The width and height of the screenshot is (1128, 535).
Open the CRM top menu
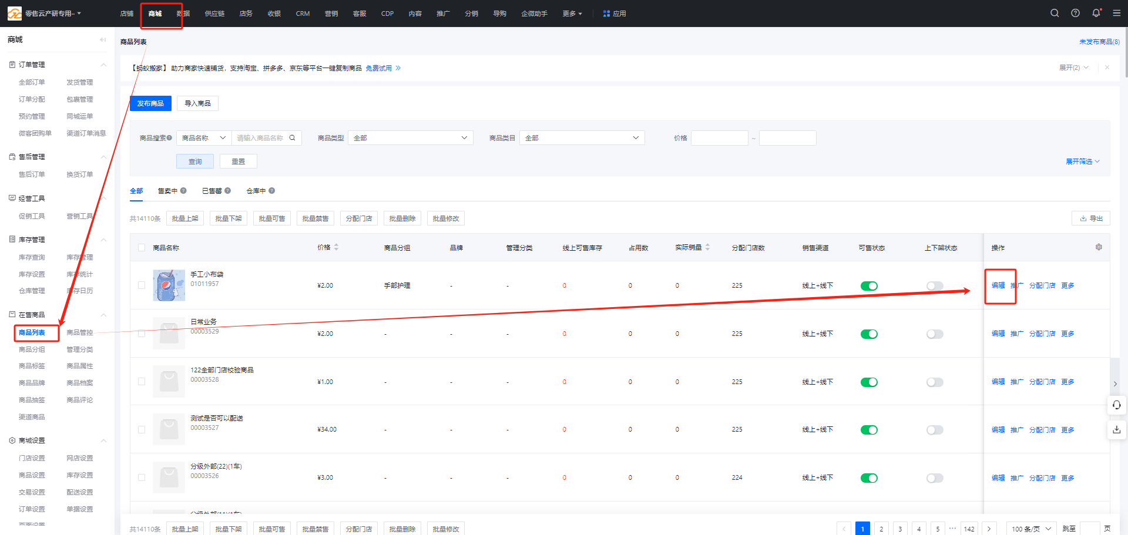click(x=303, y=14)
